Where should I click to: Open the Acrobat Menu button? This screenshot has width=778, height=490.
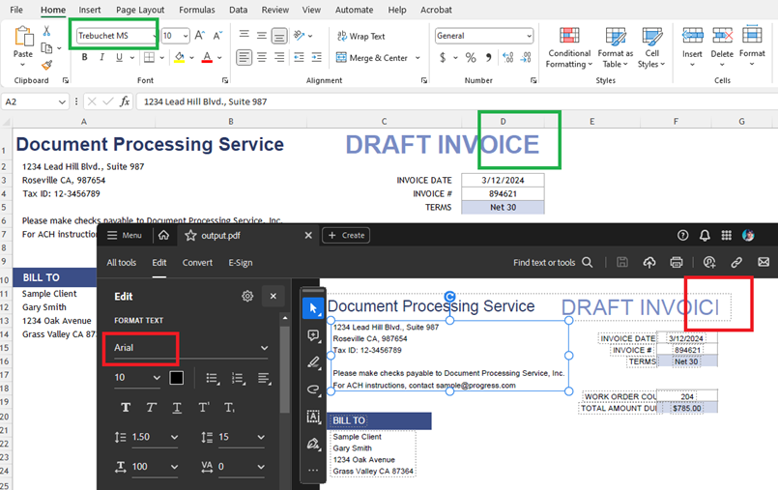125,235
